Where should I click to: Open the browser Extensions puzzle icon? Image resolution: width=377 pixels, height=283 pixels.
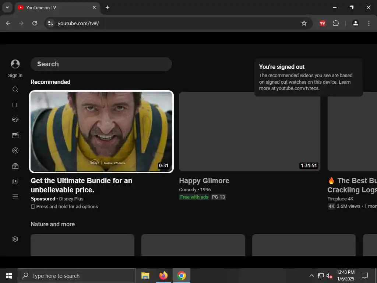336,23
